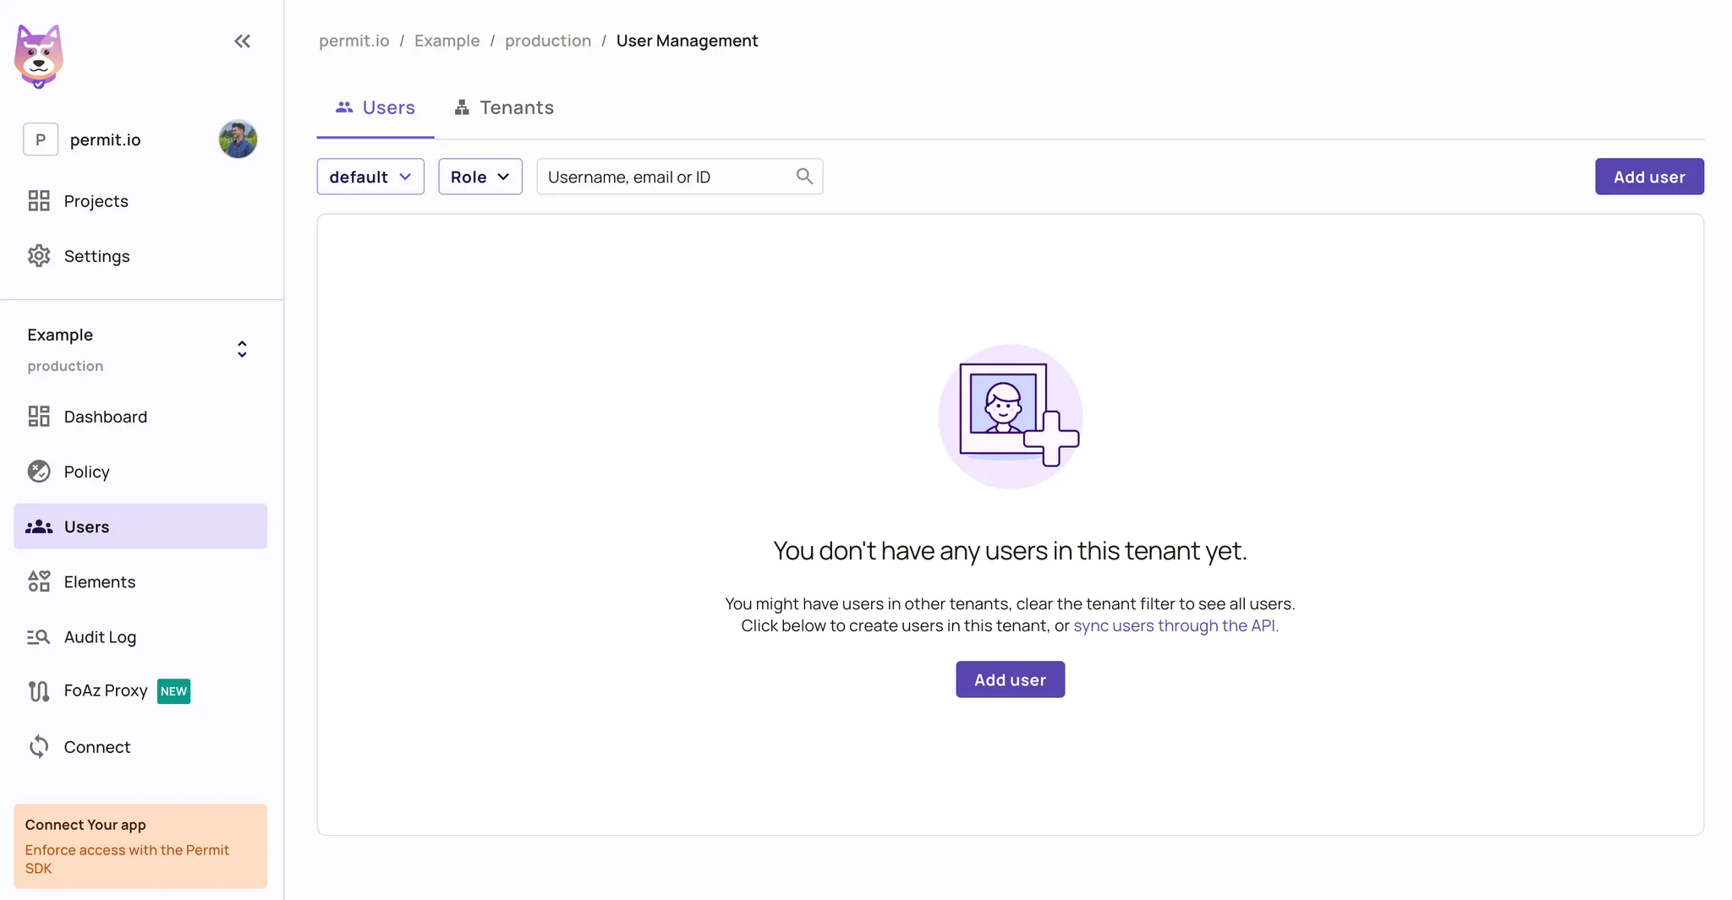Click the Connect sync icon
Screen dimensions: 1732x900
coord(39,747)
